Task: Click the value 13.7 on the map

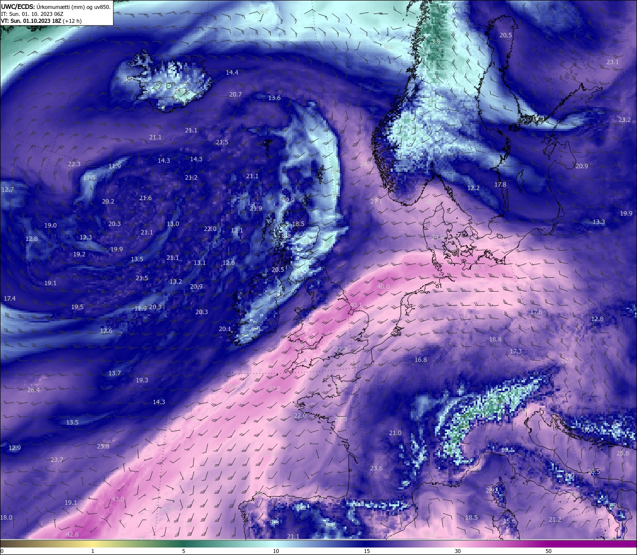Action: (114, 373)
